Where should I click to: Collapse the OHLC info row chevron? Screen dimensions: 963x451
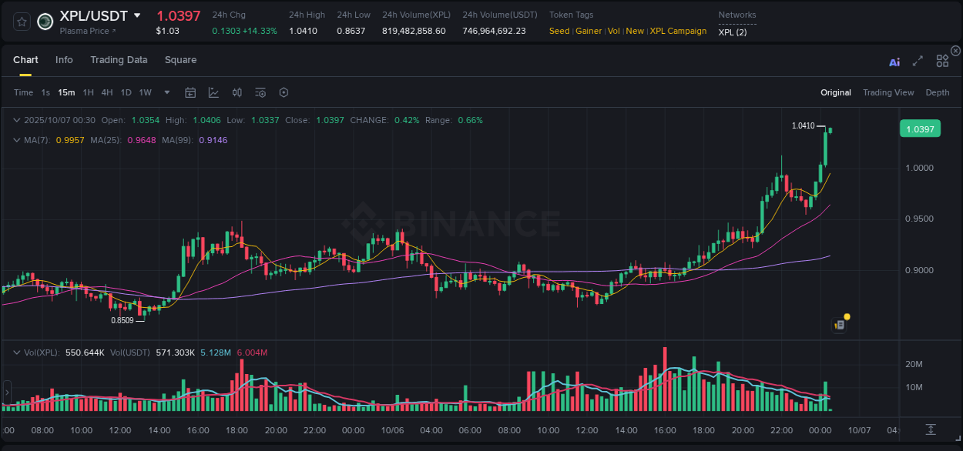17,120
